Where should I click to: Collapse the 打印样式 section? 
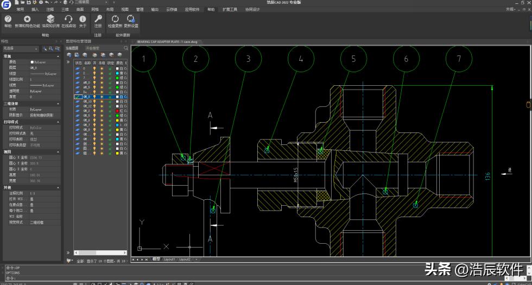coord(58,122)
